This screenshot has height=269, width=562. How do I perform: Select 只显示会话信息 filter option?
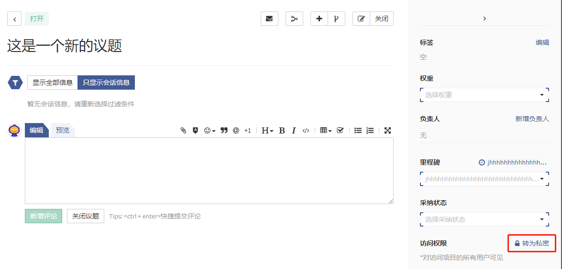coord(106,83)
